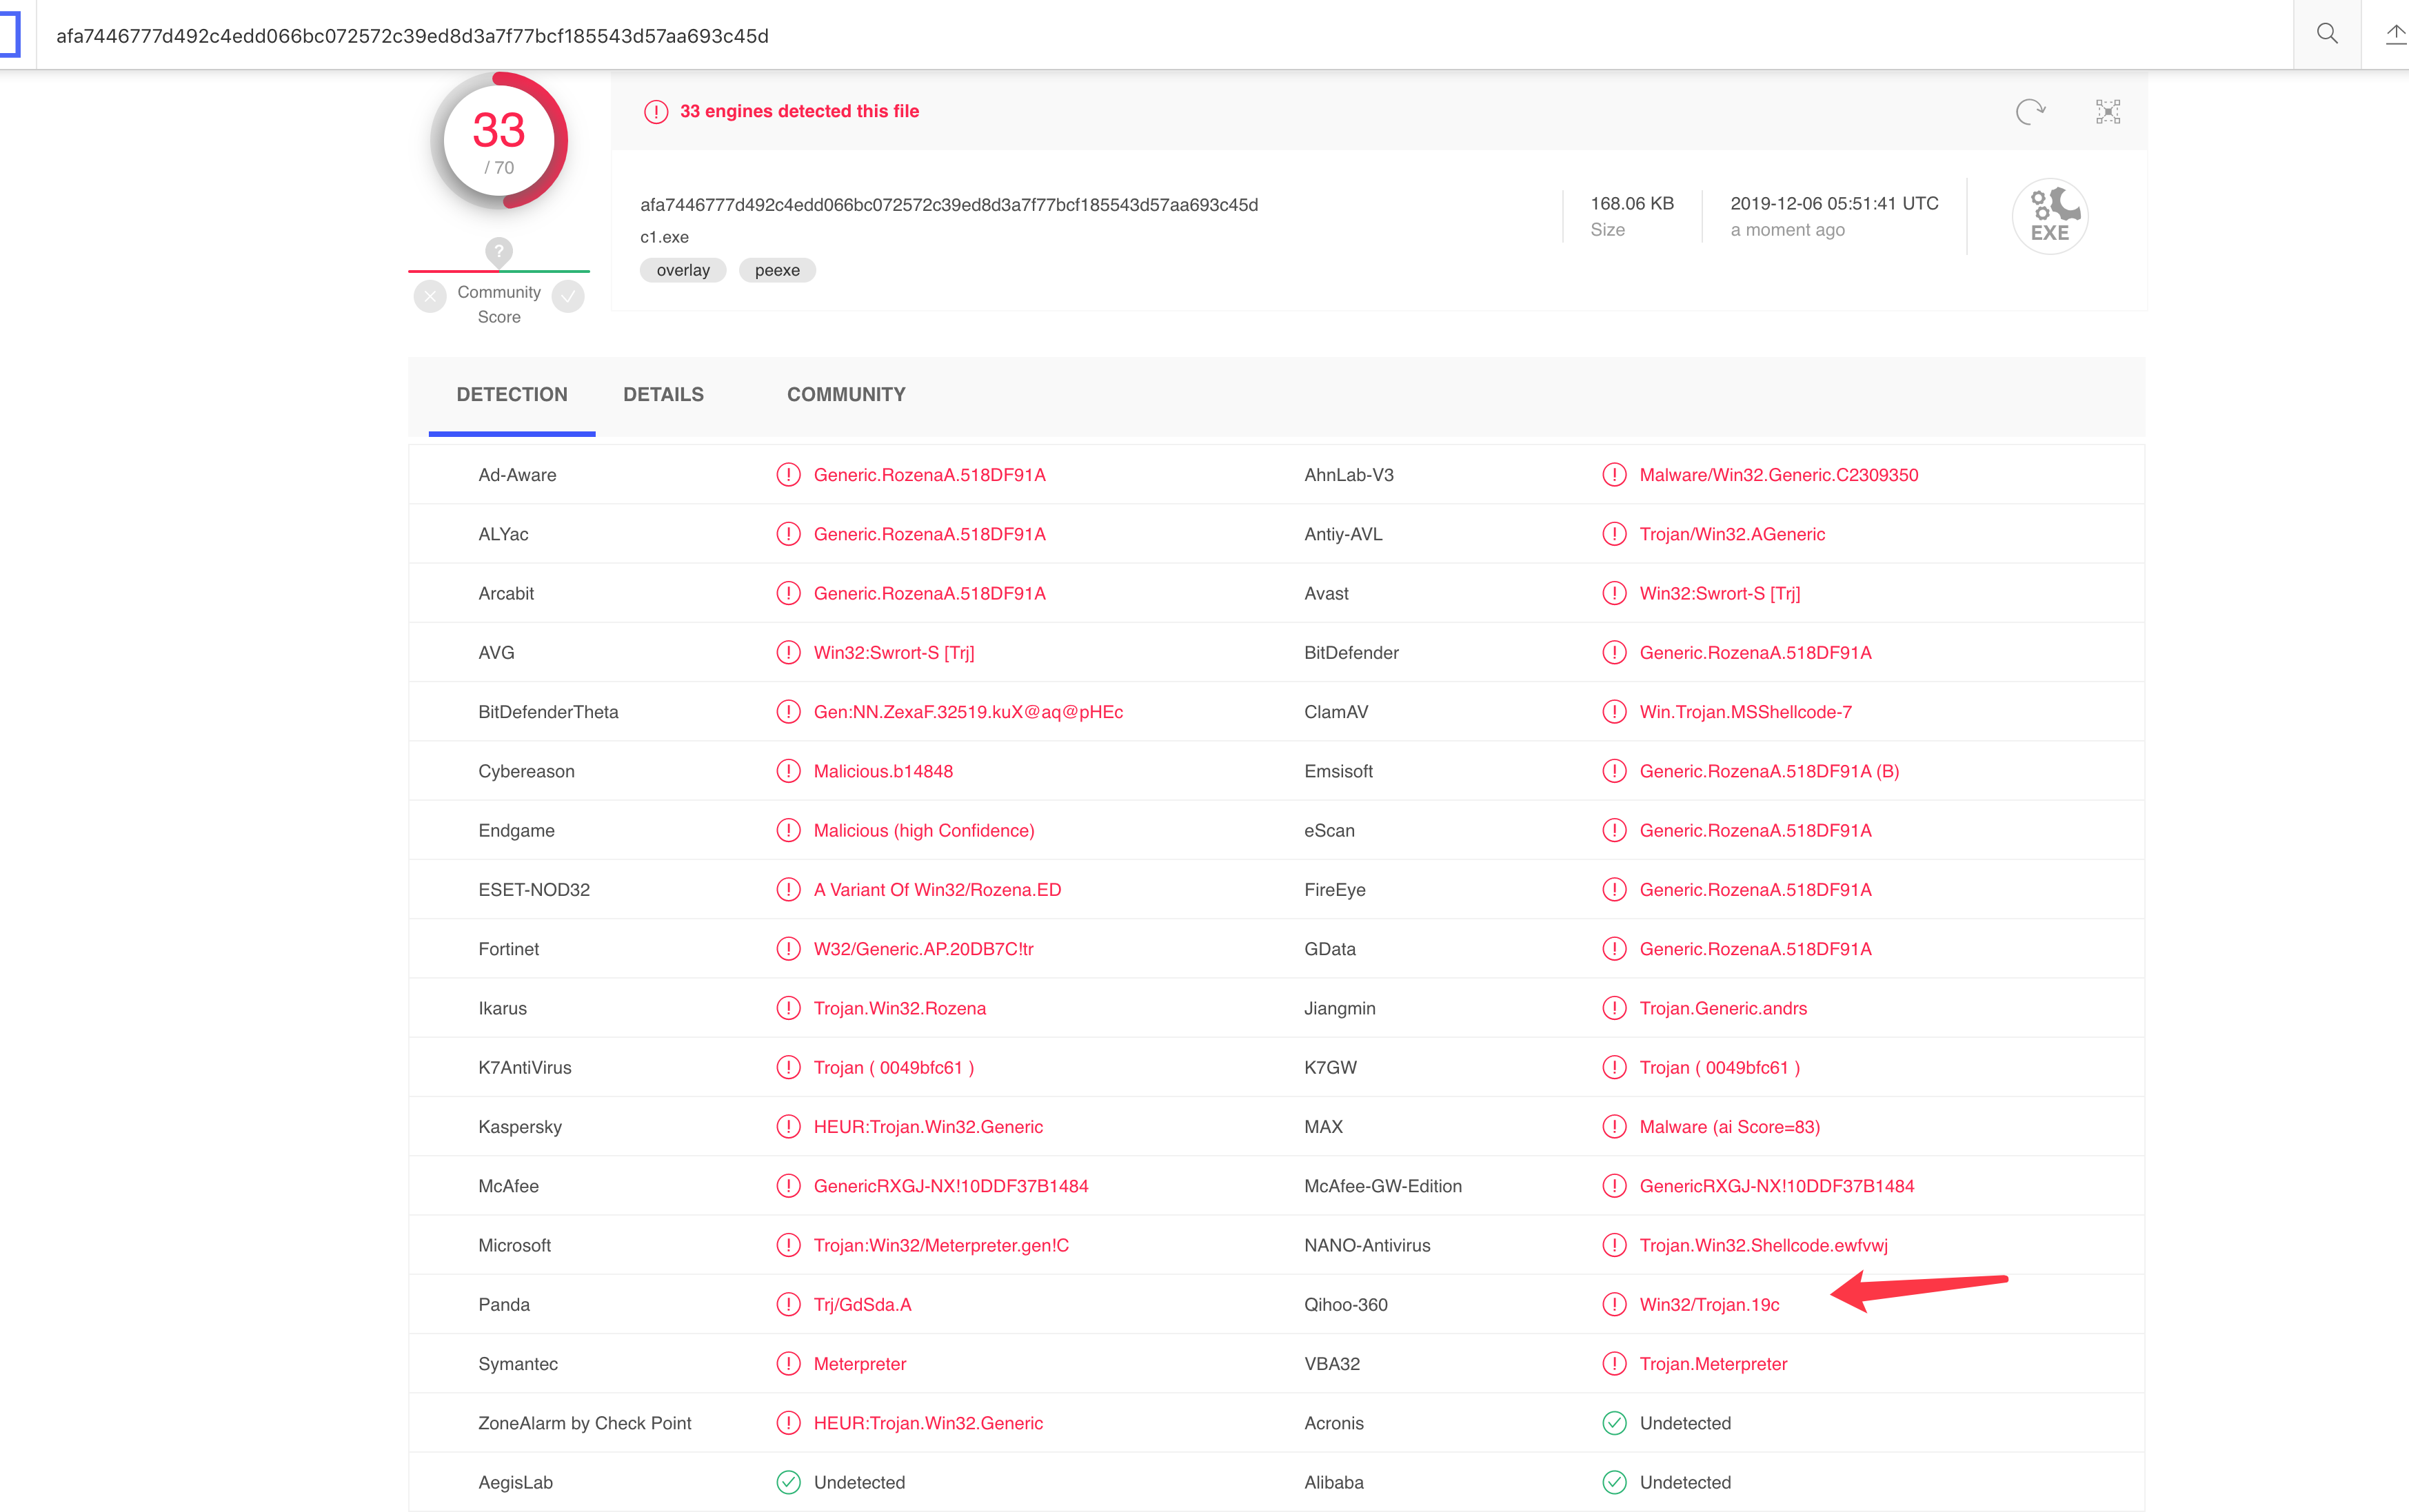Image resolution: width=2409 pixels, height=1512 pixels.
Task: Click the 33 / 70 detection score gauge
Action: [499, 140]
